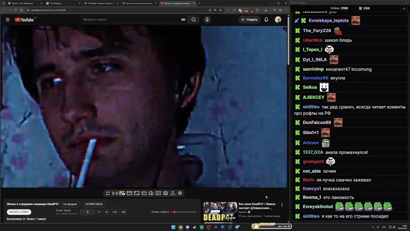Take a screenshot with the camera icon
Viewport: 410px width, 231px height.
[x=165, y=193]
